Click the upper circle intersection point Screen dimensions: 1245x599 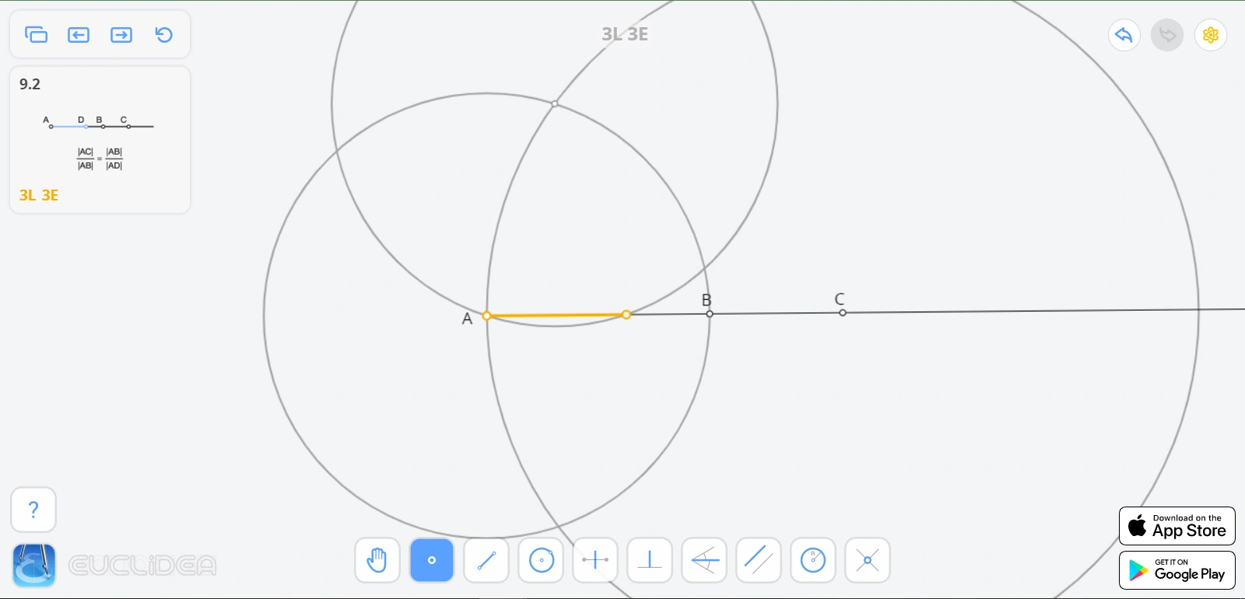[555, 103]
